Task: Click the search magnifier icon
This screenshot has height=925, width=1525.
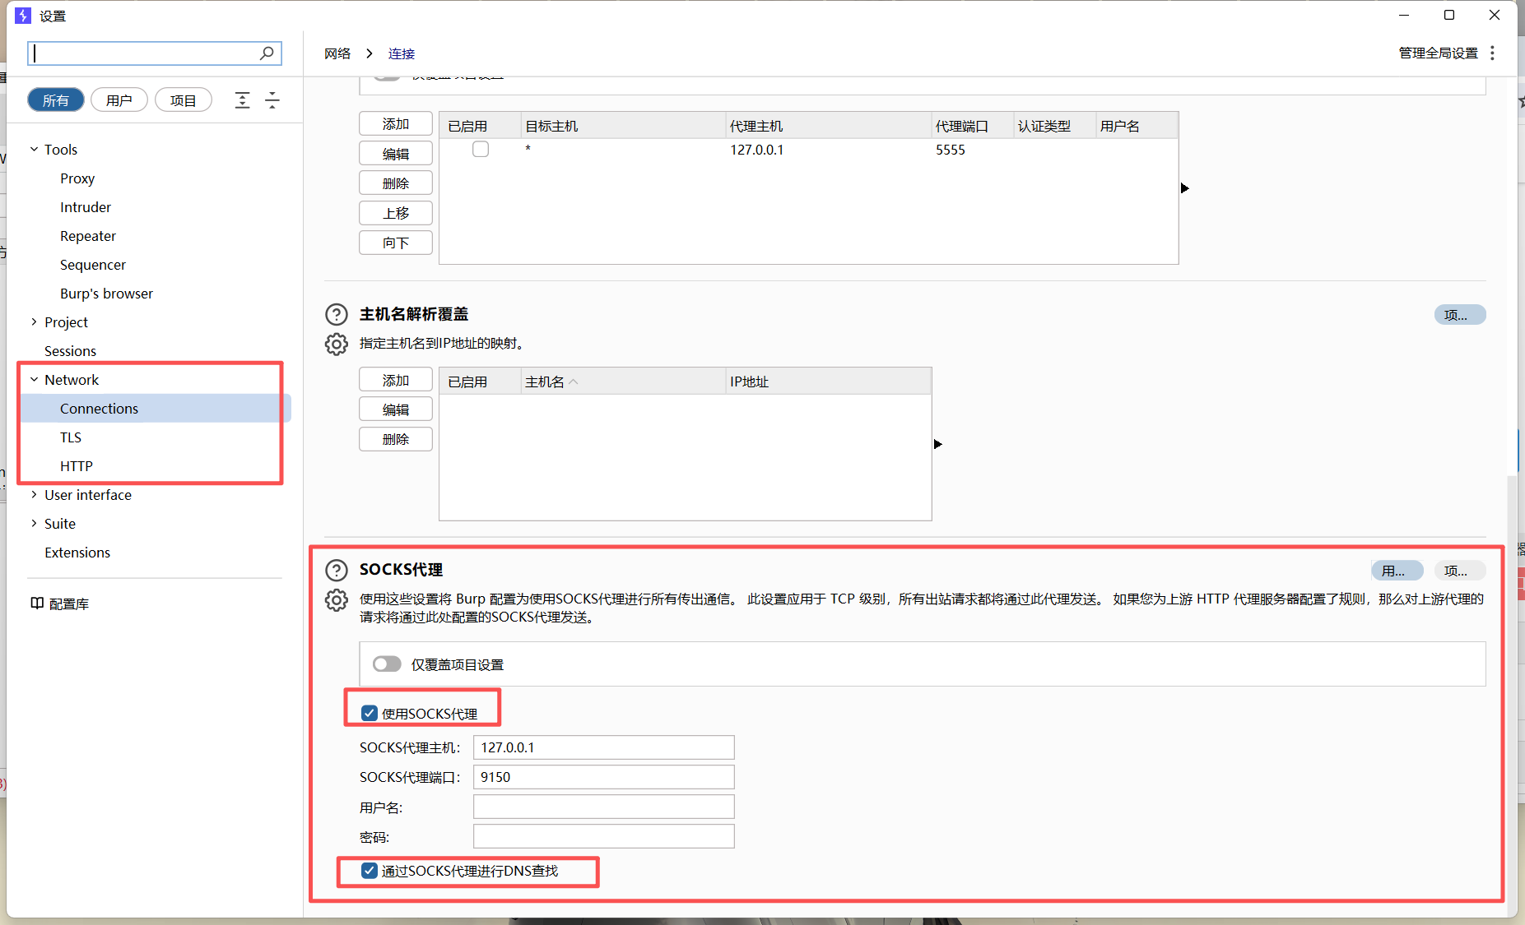Action: [266, 53]
